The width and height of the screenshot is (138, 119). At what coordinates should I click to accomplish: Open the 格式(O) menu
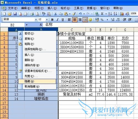tap(65, 8)
